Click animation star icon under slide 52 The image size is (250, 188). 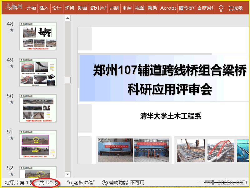(11, 174)
